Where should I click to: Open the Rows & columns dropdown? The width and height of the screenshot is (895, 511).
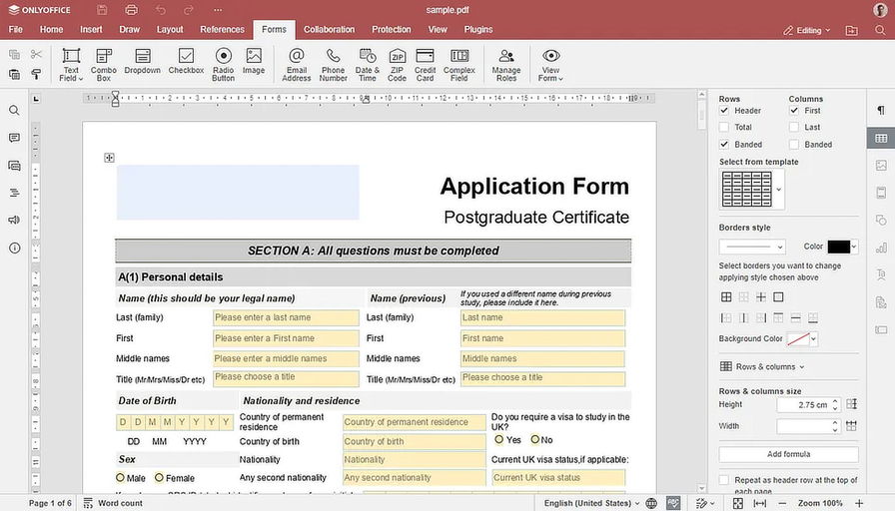click(x=764, y=367)
